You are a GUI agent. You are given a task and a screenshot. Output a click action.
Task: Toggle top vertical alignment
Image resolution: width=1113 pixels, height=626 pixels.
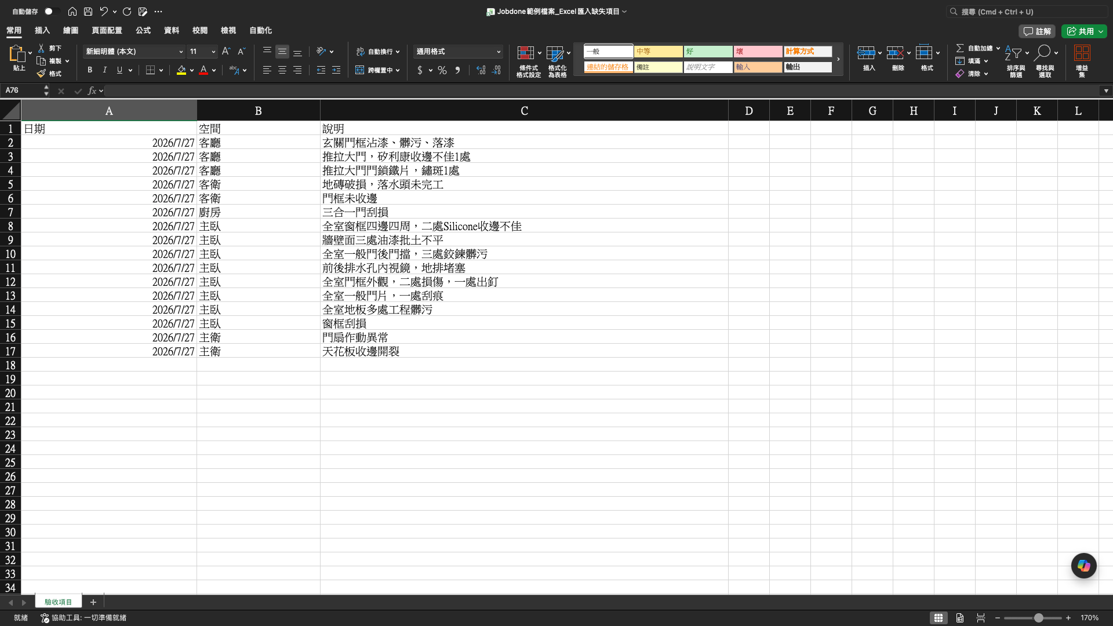tap(267, 52)
